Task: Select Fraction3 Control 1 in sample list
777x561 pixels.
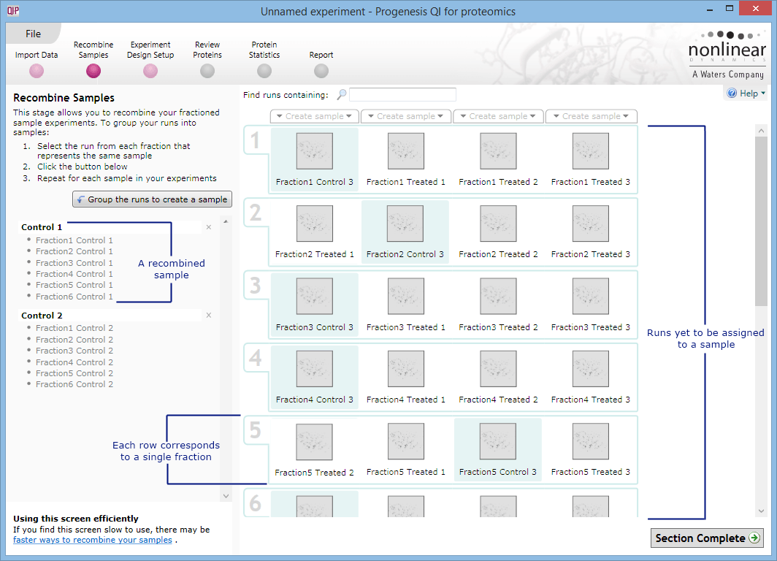Action: pos(74,263)
